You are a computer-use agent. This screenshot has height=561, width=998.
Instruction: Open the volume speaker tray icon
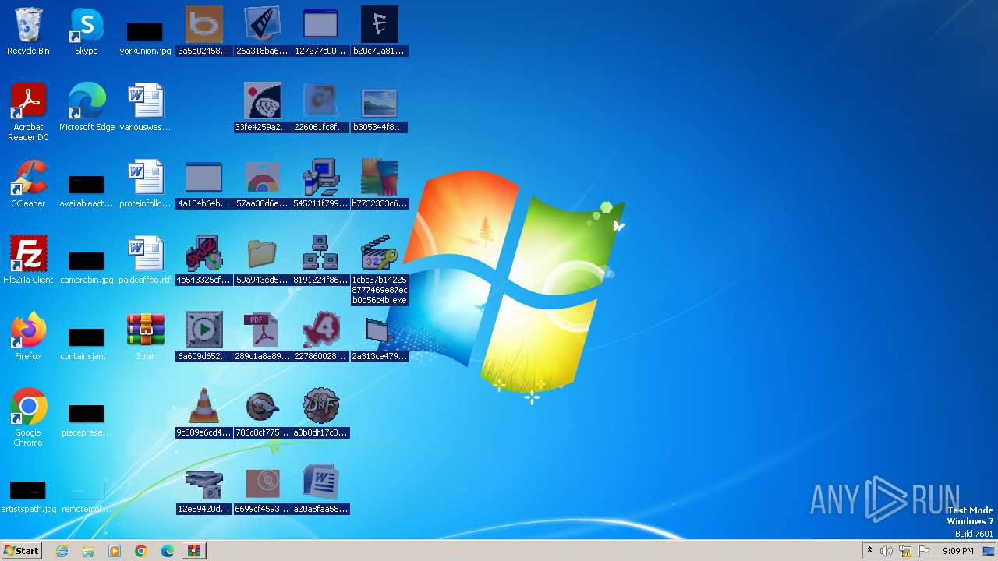pyautogui.click(x=887, y=551)
